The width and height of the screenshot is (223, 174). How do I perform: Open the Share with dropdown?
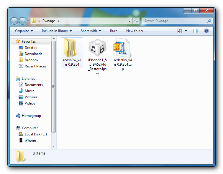pyautogui.click(x=91, y=31)
